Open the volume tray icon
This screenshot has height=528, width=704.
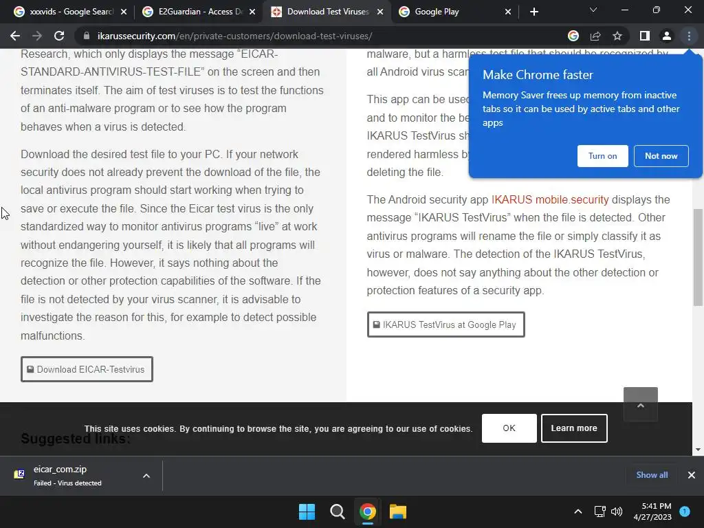617,511
